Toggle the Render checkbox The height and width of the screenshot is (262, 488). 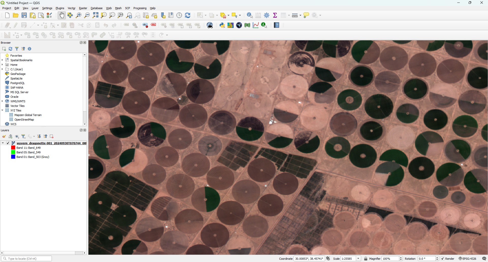tap(443, 259)
